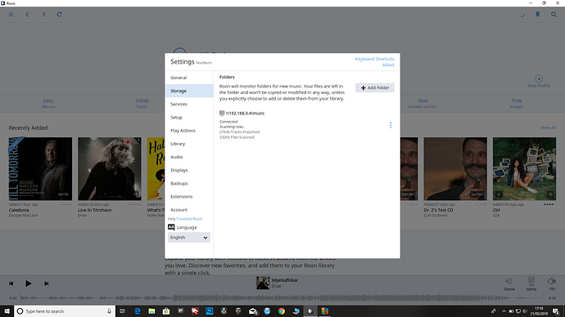
Task: Click the 27636 Tracks Imported link
Action: [239, 132]
